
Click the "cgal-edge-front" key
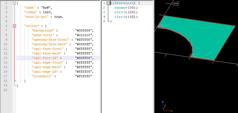47,62
